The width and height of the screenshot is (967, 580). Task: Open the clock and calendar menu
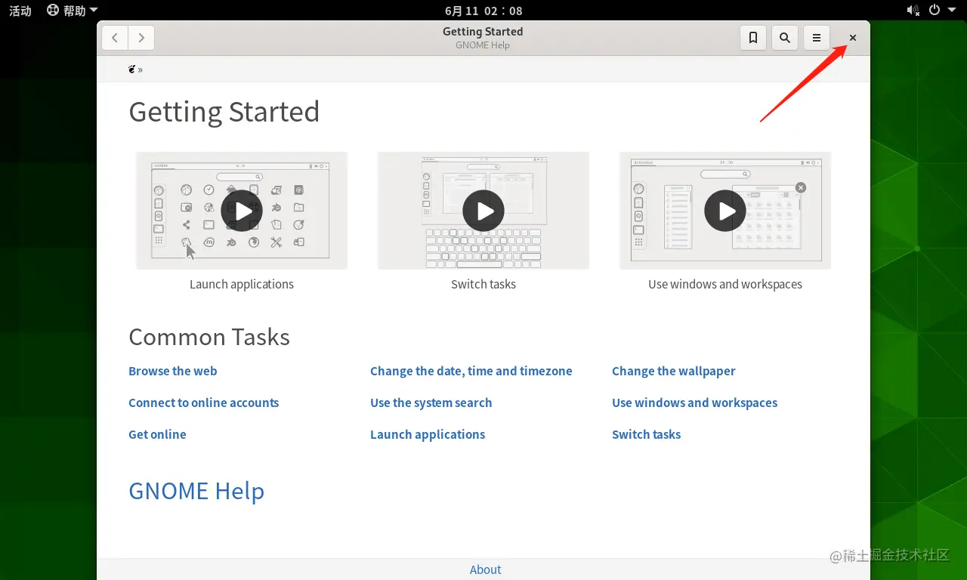pos(483,11)
